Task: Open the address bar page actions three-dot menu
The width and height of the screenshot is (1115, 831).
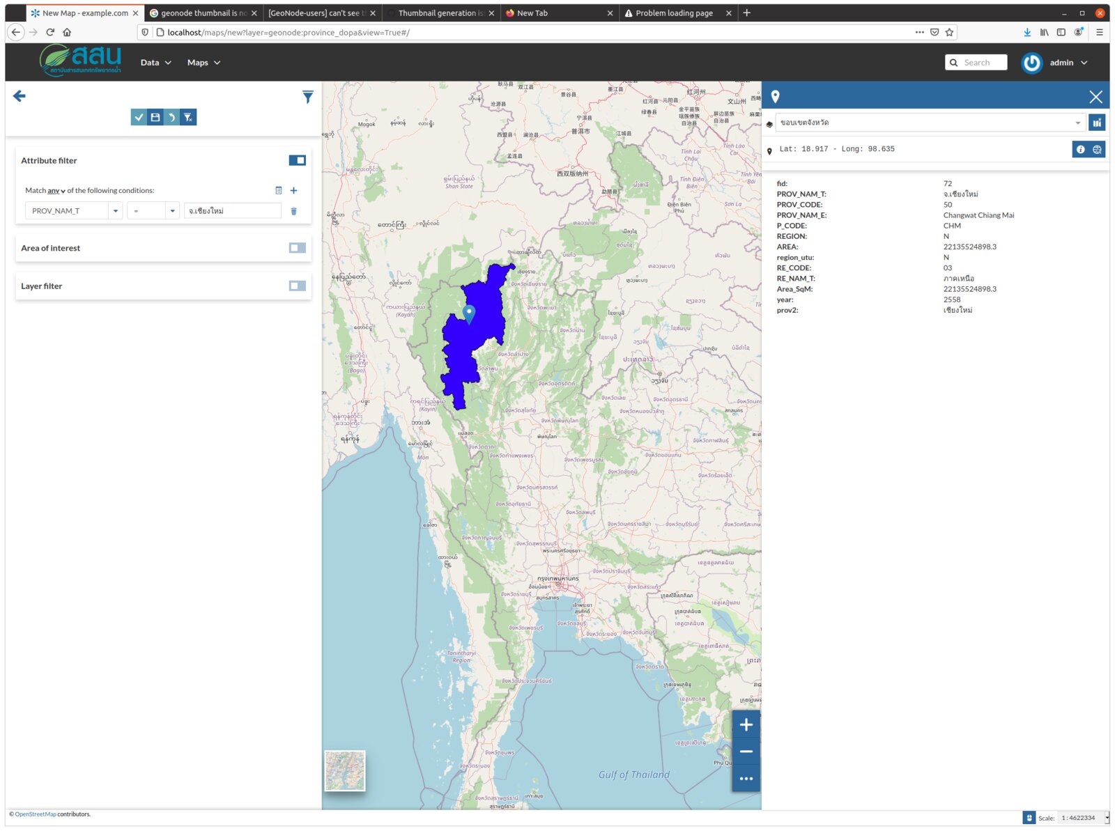Action: [920, 32]
